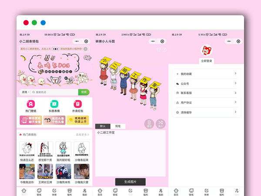Open the 沙雕熊本熊 sticker thumbnail

point(64,172)
